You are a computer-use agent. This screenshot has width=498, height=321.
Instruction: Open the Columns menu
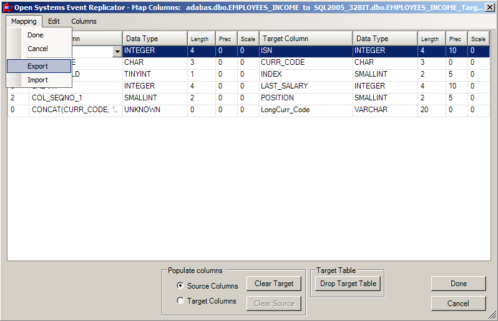click(84, 21)
